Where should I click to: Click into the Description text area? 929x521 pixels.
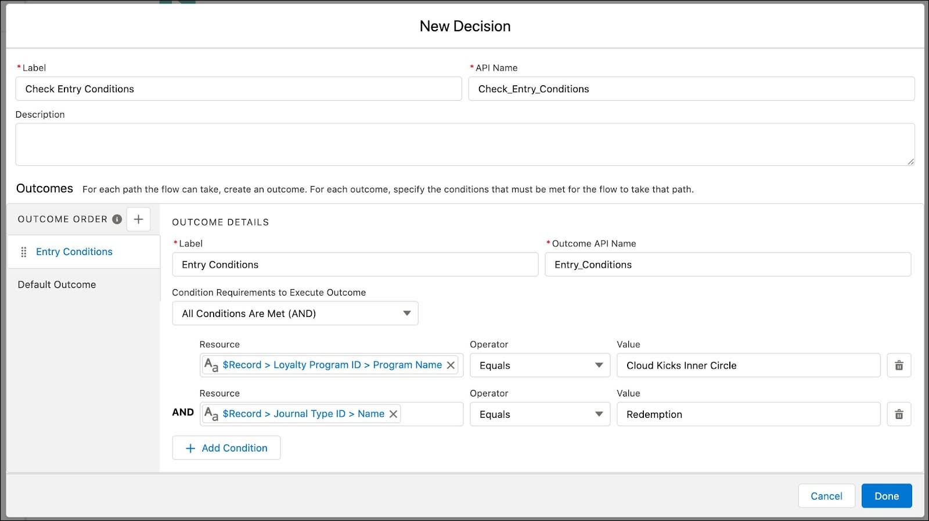point(464,144)
